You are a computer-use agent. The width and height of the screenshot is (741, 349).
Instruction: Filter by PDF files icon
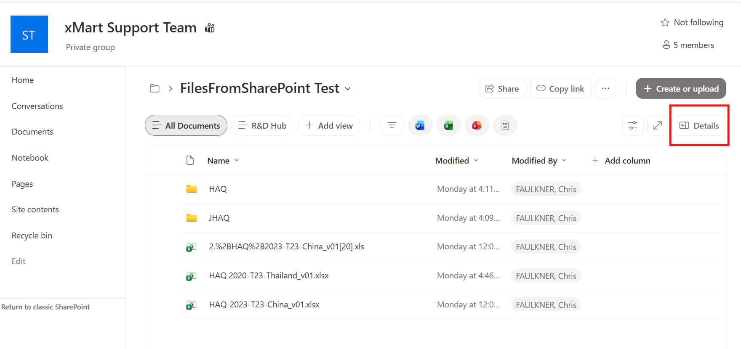(505, 125)
